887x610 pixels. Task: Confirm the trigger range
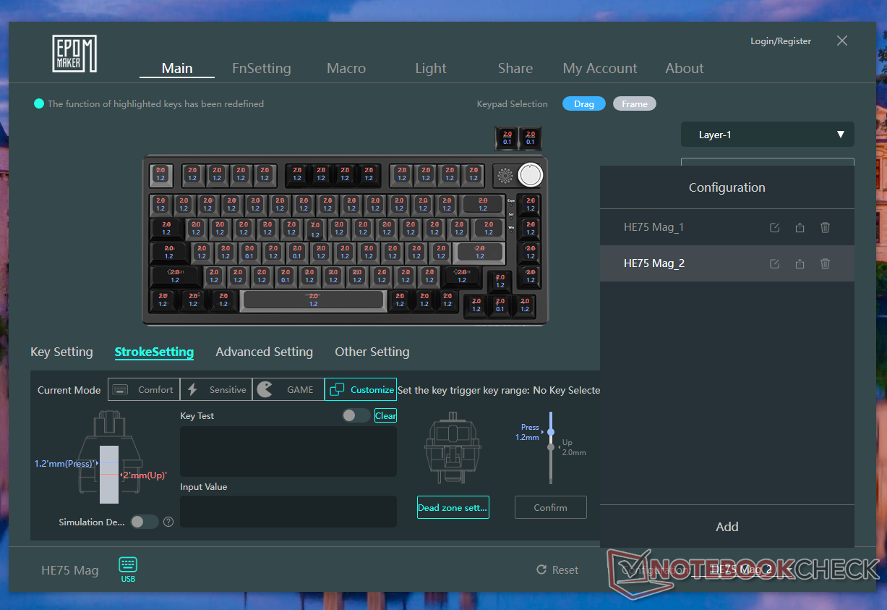pyautogui.click(x=551, y=507)
